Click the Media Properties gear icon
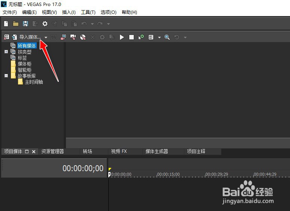The image size is (290, 211). [102, 37]
